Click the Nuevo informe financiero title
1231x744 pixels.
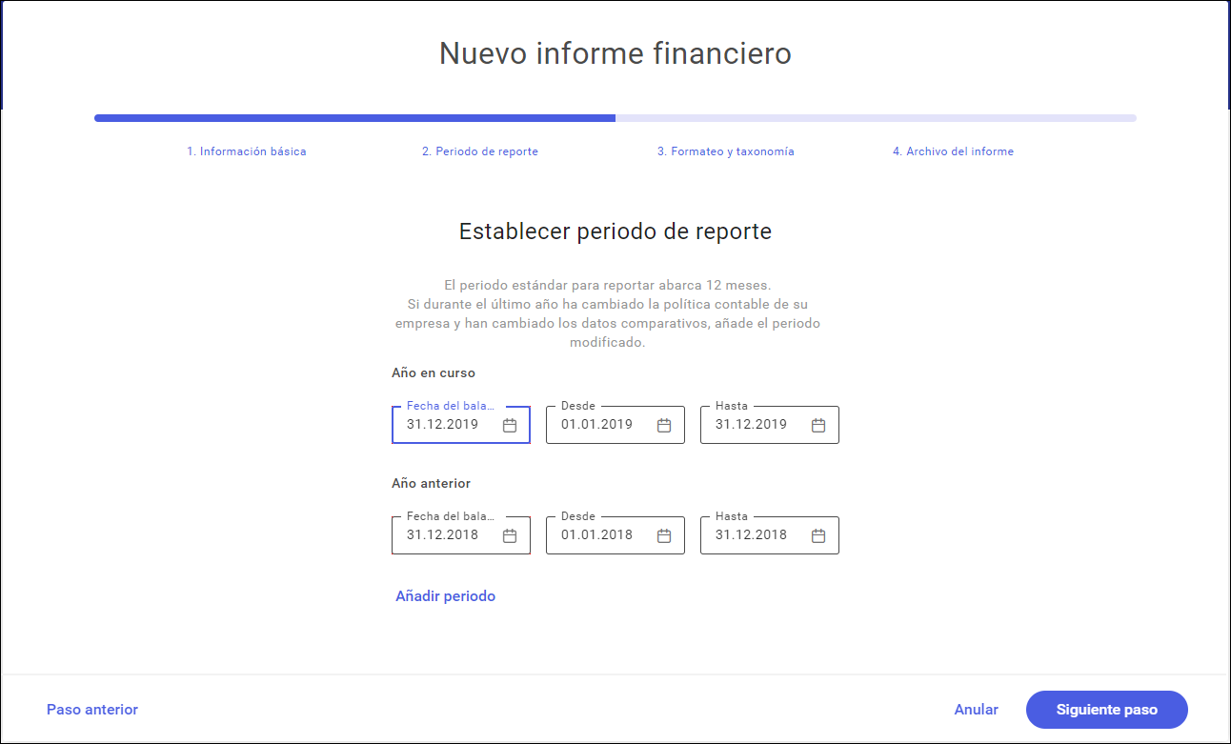[x=615, y=53]
